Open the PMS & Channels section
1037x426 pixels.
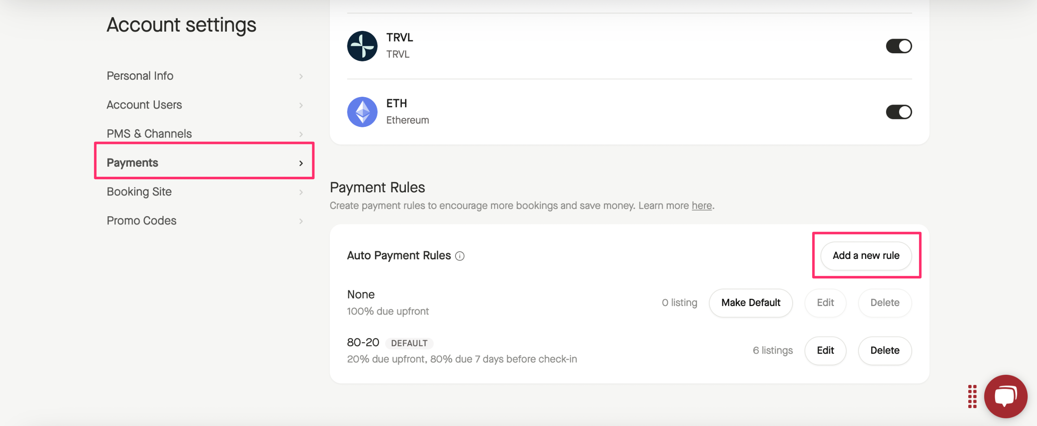(149, 134)
